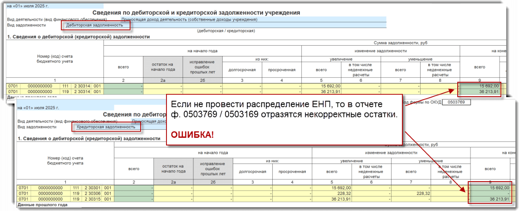Click 'на начало года' header in debtor report

(203, 51)
